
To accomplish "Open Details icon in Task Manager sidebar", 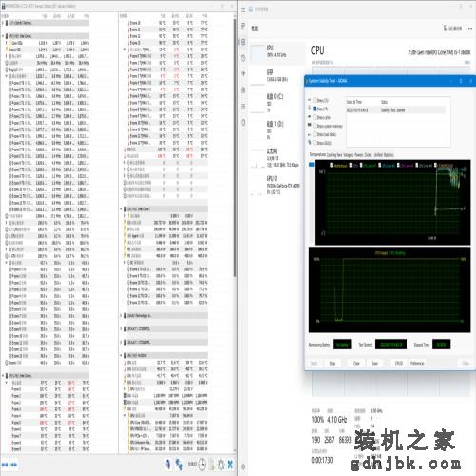I will click(243, 106).
